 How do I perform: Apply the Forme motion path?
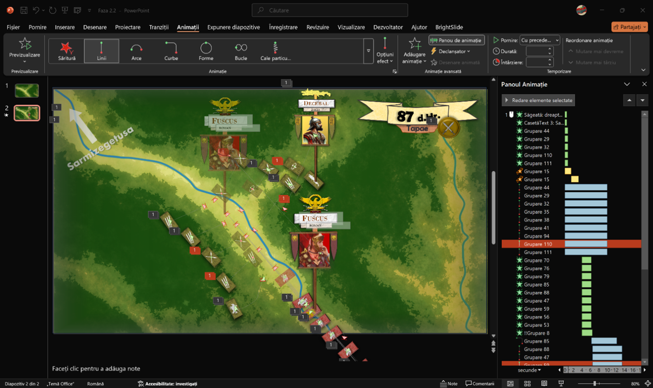206,51
